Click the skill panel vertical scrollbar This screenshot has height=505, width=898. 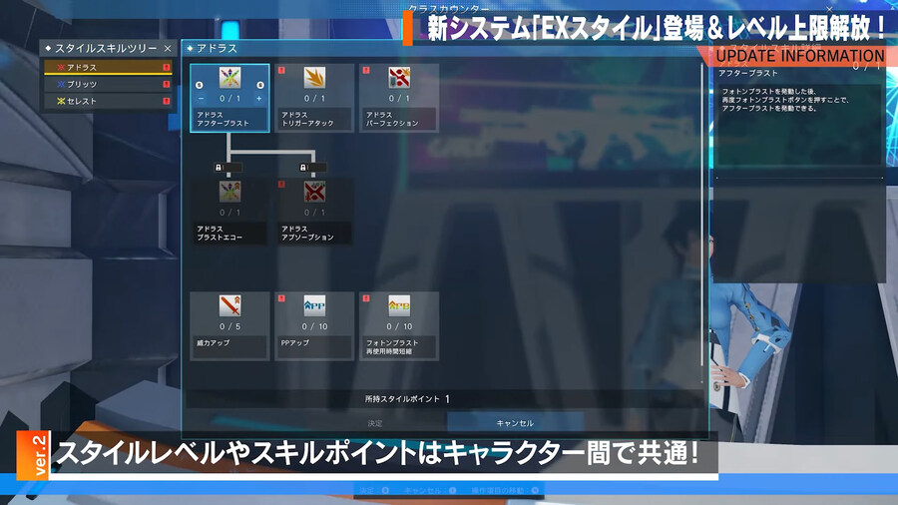click(701, 220)
